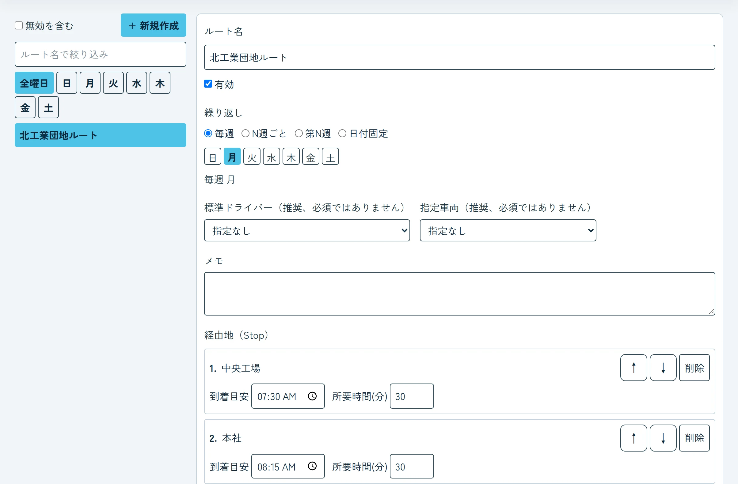
Task: Select the N週ごと repeat option
Action: [245, 133]
